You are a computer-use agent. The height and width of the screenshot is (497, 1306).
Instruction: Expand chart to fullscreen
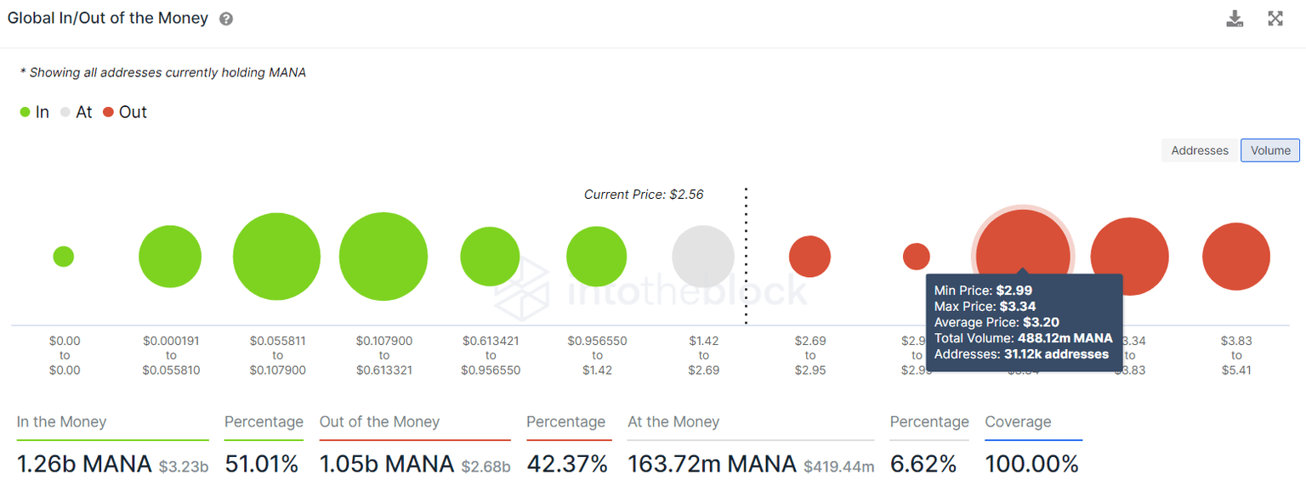pos(1275,19)
